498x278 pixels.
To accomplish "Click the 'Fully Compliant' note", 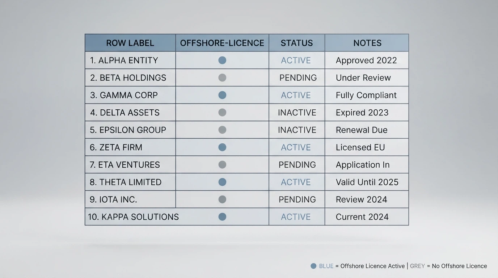I will point(366,95).
